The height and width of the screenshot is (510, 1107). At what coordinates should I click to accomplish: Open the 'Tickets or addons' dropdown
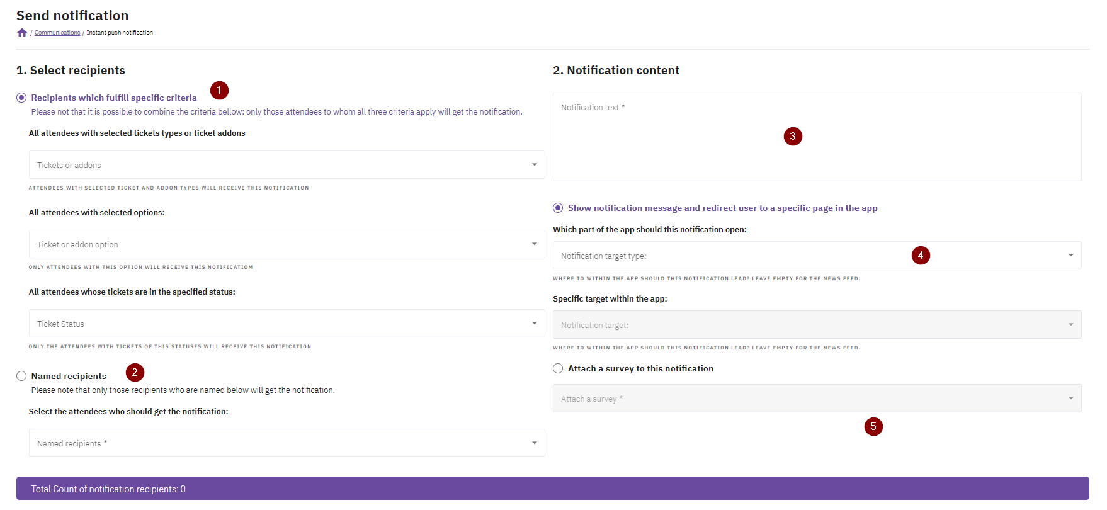pos(287,165)
